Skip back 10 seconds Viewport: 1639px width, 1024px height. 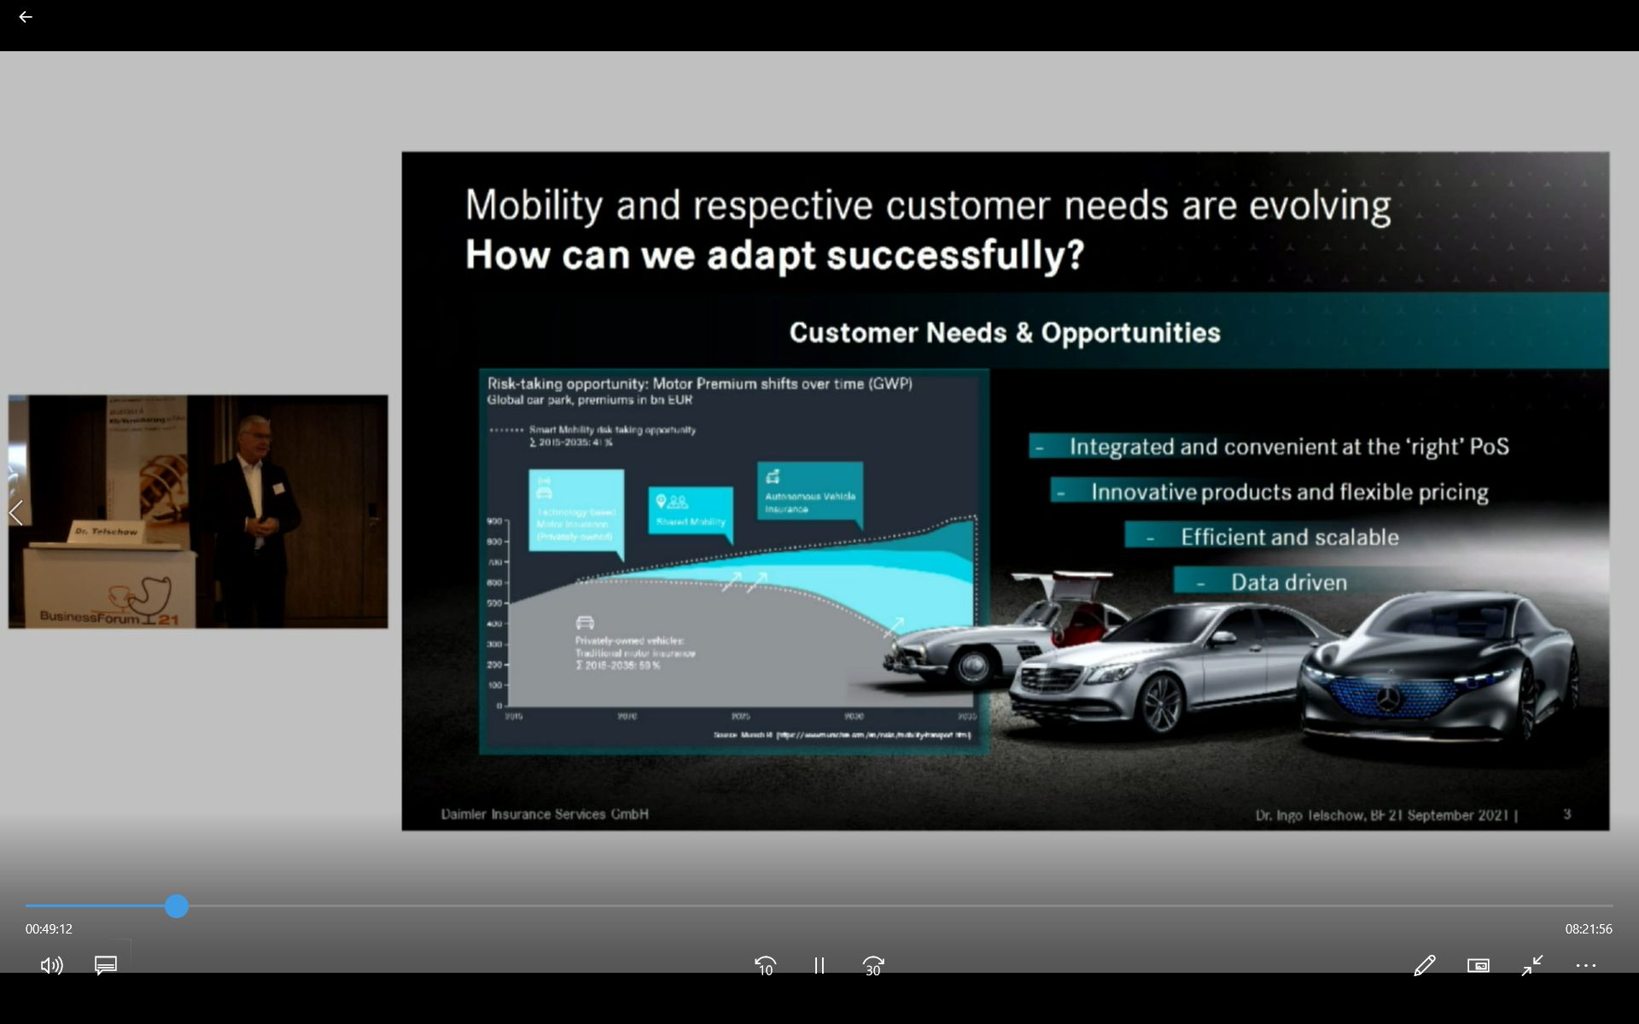click(765, 965)
